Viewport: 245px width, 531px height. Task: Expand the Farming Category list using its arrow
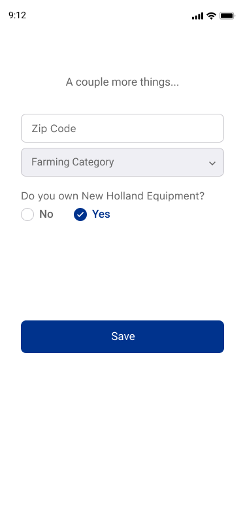212,163
